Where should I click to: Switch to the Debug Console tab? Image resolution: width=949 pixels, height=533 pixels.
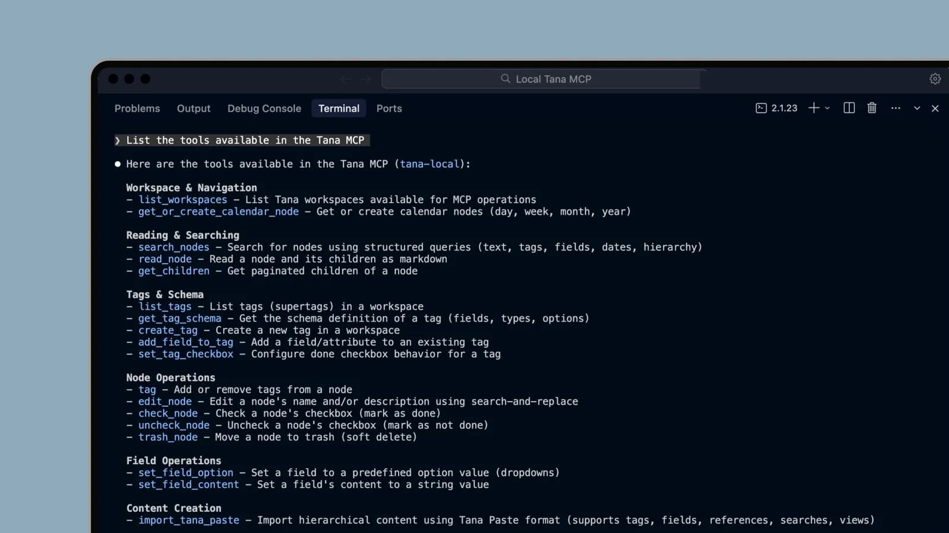tap(264, 108)
